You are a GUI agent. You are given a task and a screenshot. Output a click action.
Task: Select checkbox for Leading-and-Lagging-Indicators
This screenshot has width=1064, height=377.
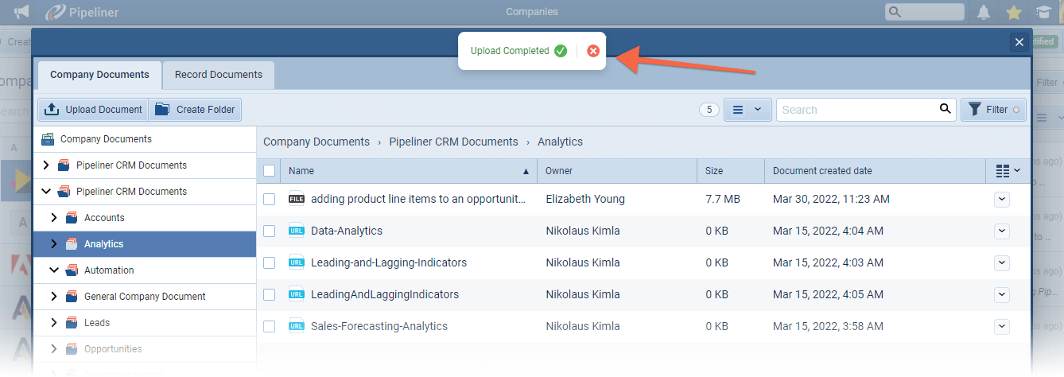tap(270, 262)
